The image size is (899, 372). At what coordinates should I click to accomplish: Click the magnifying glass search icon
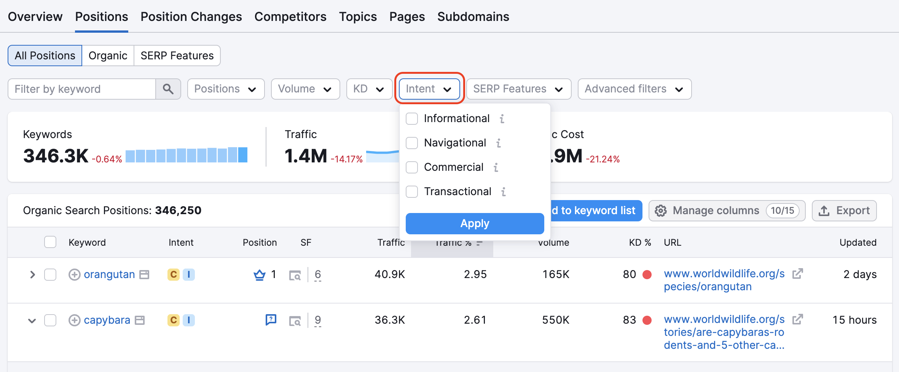168,89
